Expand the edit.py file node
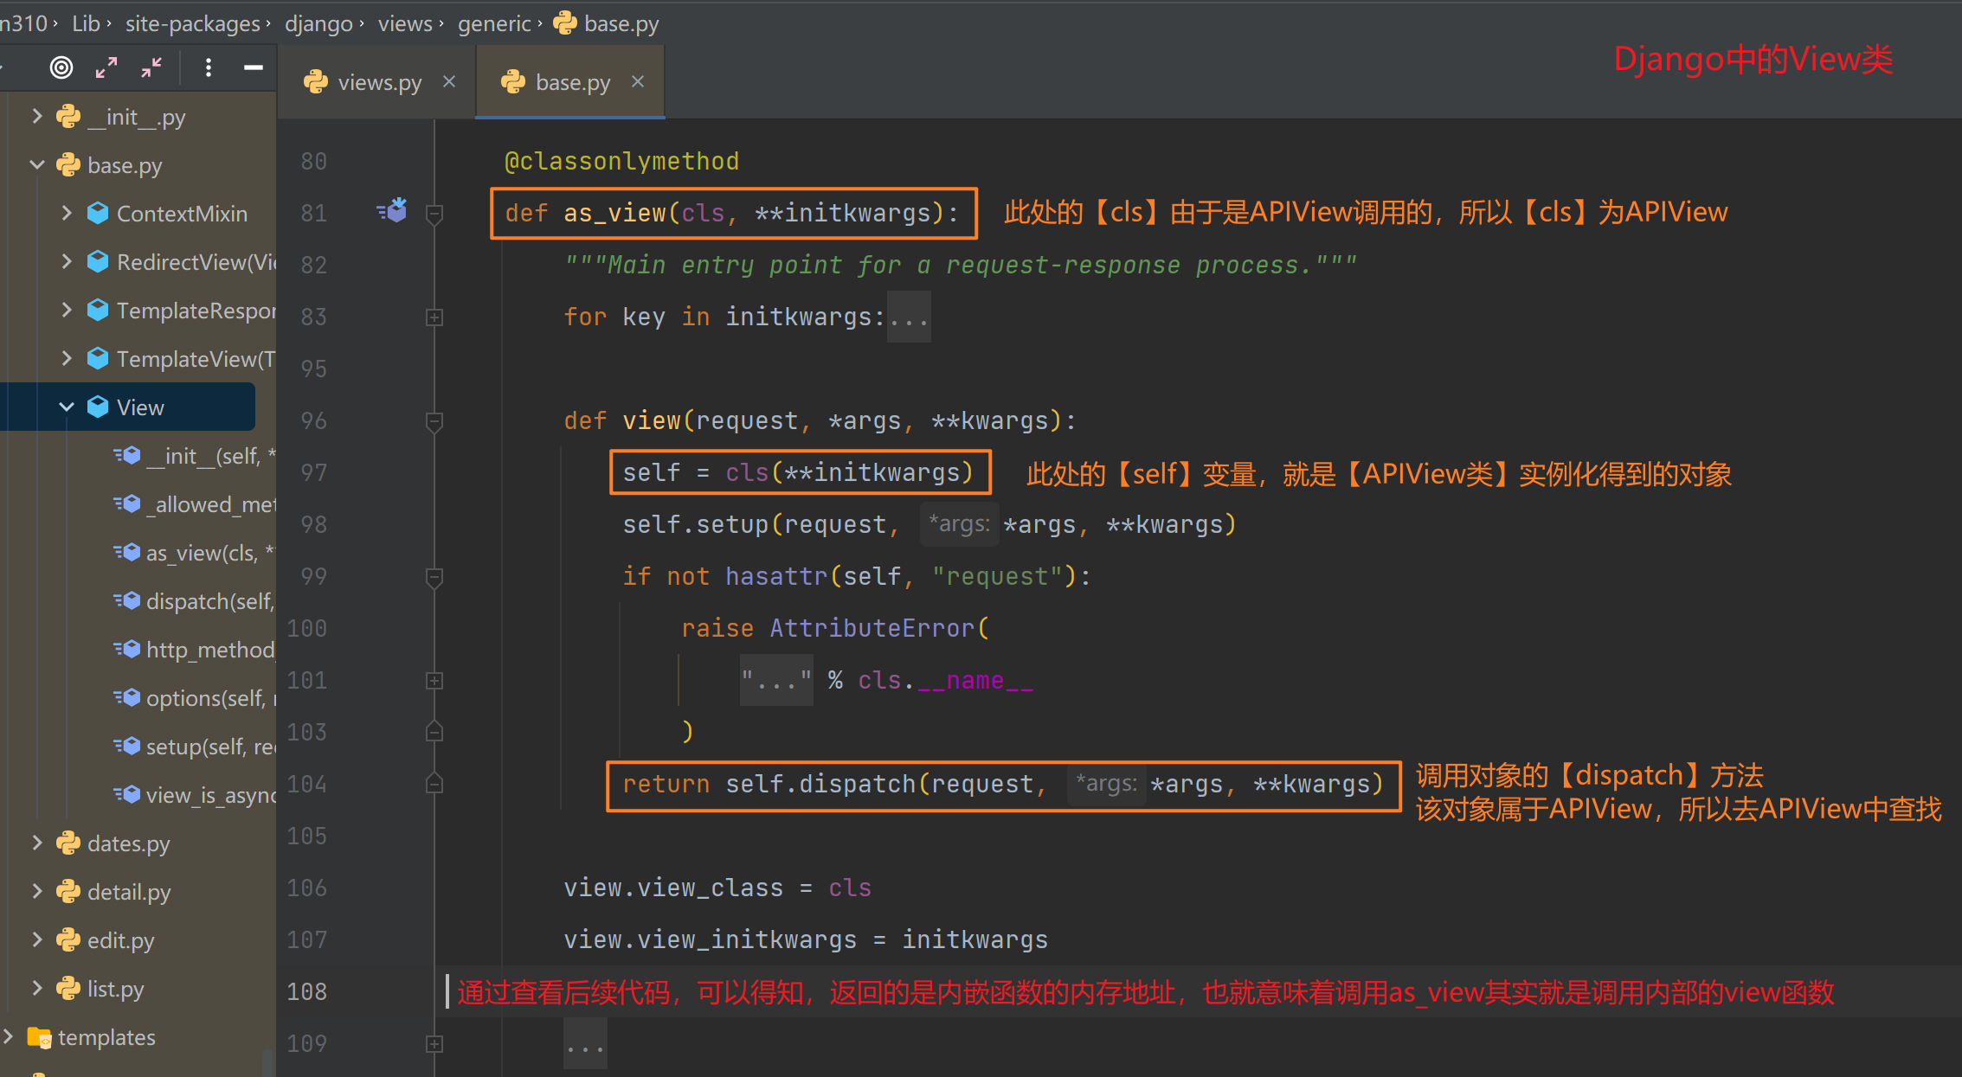The image size is (1962, 1077). 37,939
